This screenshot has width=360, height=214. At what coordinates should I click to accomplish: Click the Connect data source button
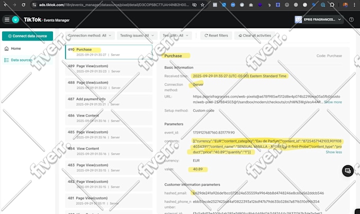(28, 36)
